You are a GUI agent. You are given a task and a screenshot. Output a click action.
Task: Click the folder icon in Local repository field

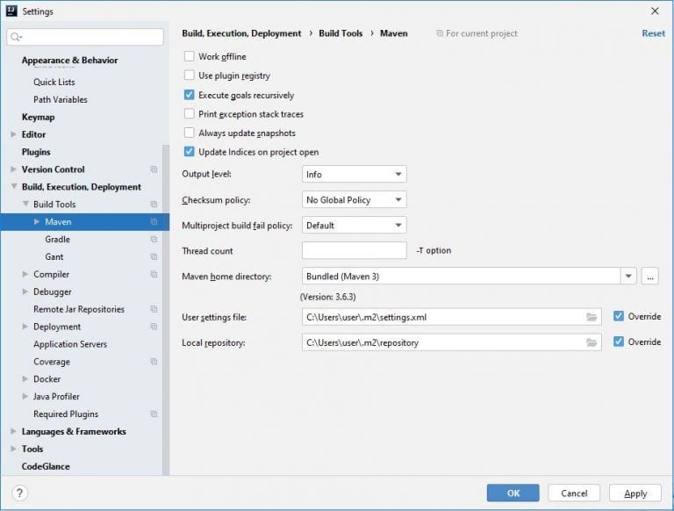[x=592, y=342]
